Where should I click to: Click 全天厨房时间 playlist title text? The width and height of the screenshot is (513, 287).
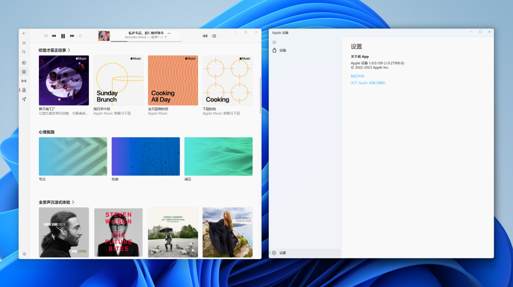click(x=158, y=109)
